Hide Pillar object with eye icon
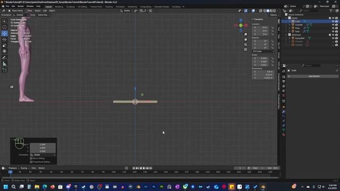Screen dimensions: 340x191 (333, 28)
